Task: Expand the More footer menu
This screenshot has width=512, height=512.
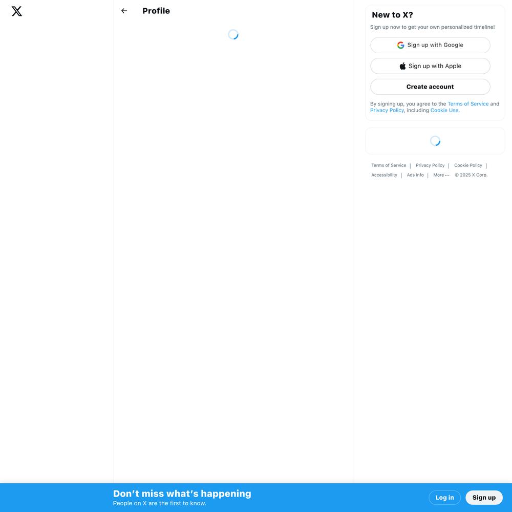Action: [x=441, y=175]
